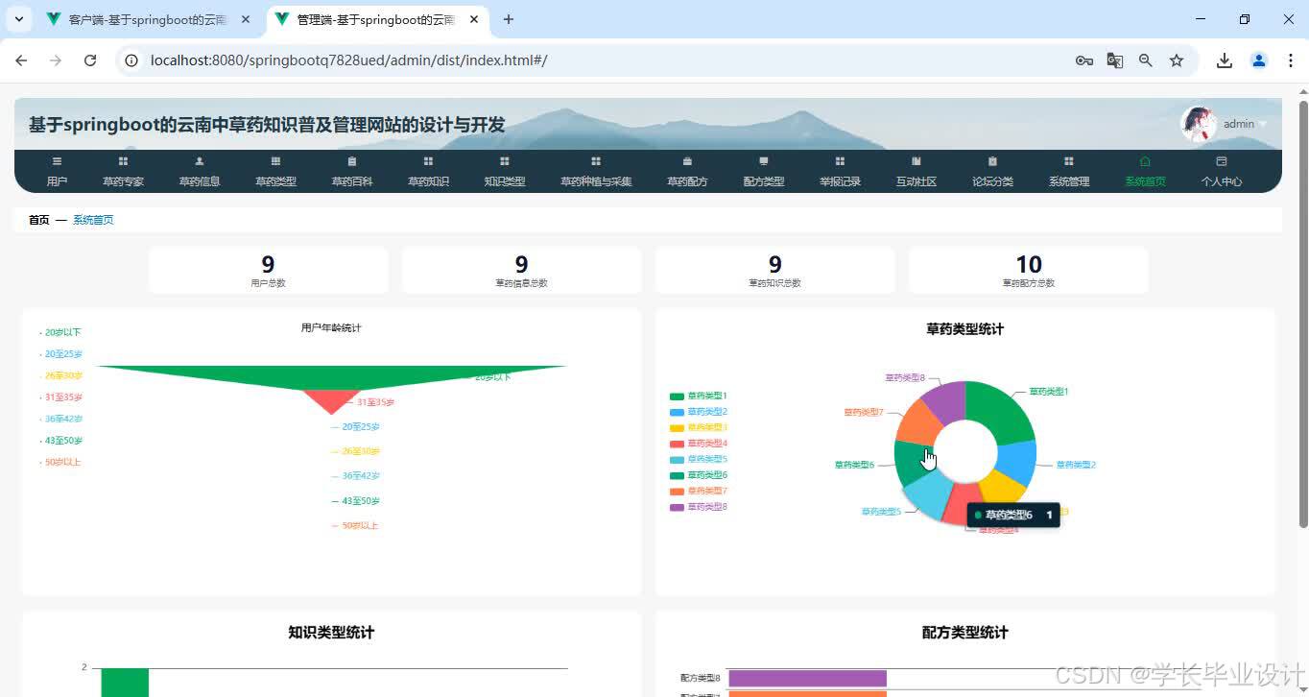Close the 管理端 browser tab
This screenshot has height=697, width=1309.
[473, 19]
